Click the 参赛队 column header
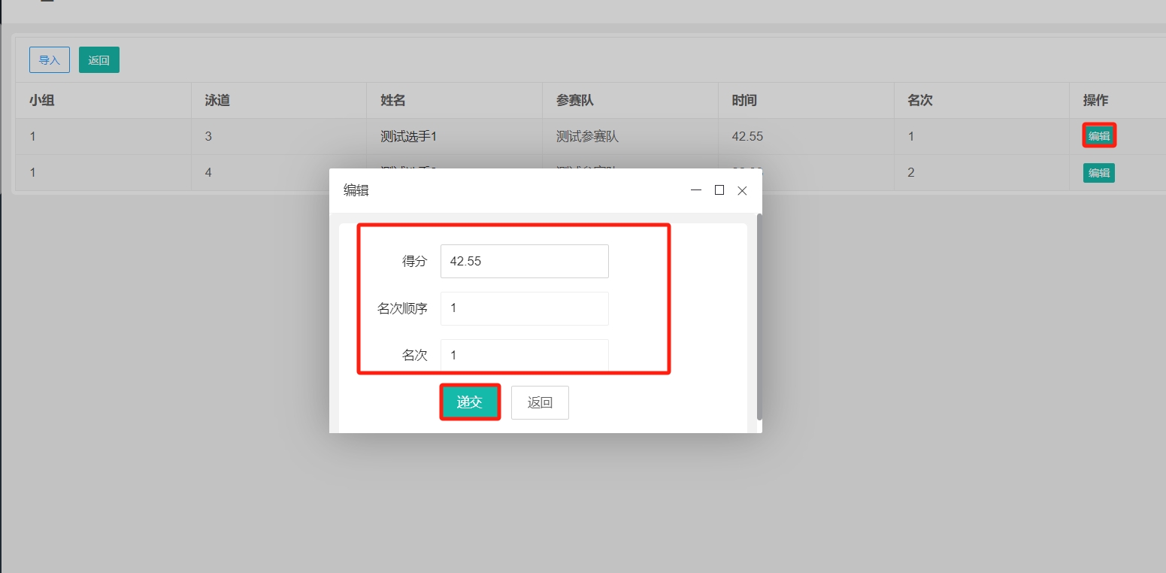The height and width of the screenshot is (573, 1166). point(575,101)
